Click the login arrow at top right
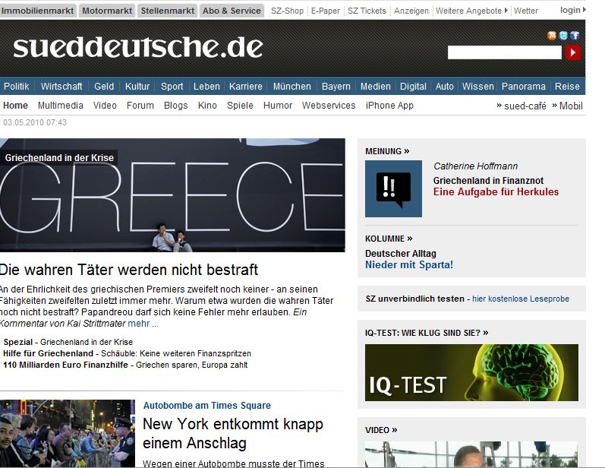605x468 pixels. tap(585, 10)
